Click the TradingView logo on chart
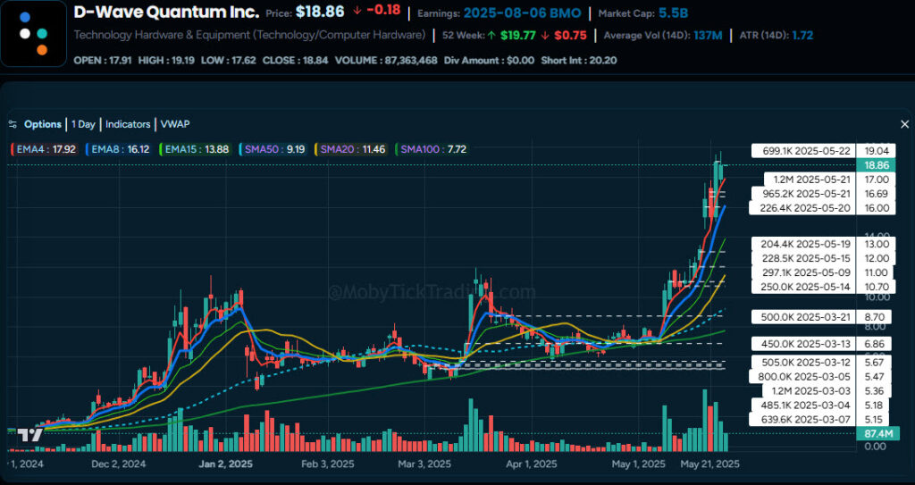Viewport: 915px width, 485px height. coord(29,435)
